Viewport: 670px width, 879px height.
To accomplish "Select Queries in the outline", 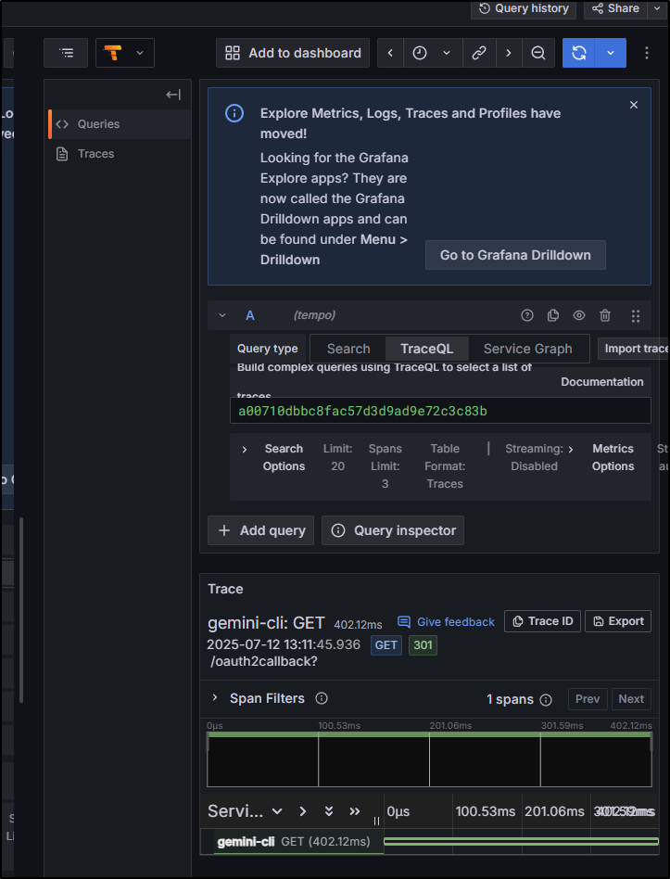I will click(120, 124).
